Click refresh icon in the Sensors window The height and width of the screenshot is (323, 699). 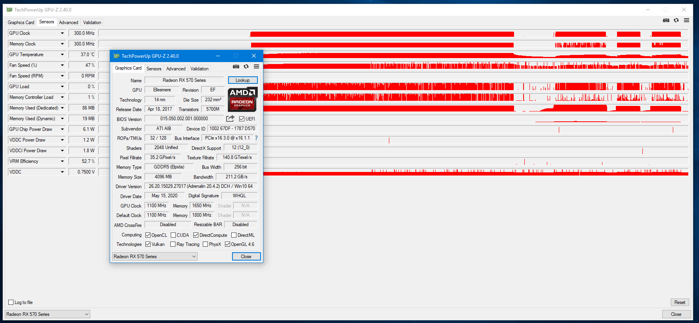(x=676, y=20)
